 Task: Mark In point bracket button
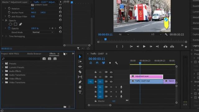click(117, 46)
